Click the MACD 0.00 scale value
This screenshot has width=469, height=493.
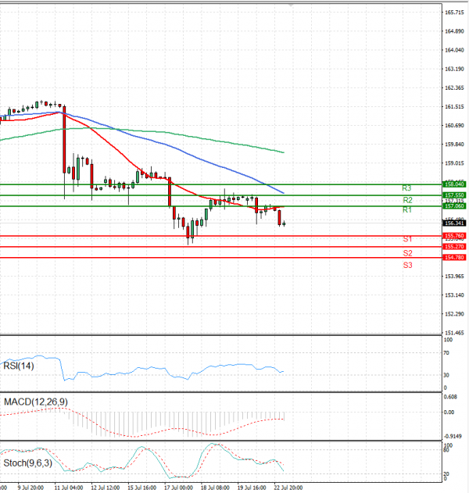(449, 413)
